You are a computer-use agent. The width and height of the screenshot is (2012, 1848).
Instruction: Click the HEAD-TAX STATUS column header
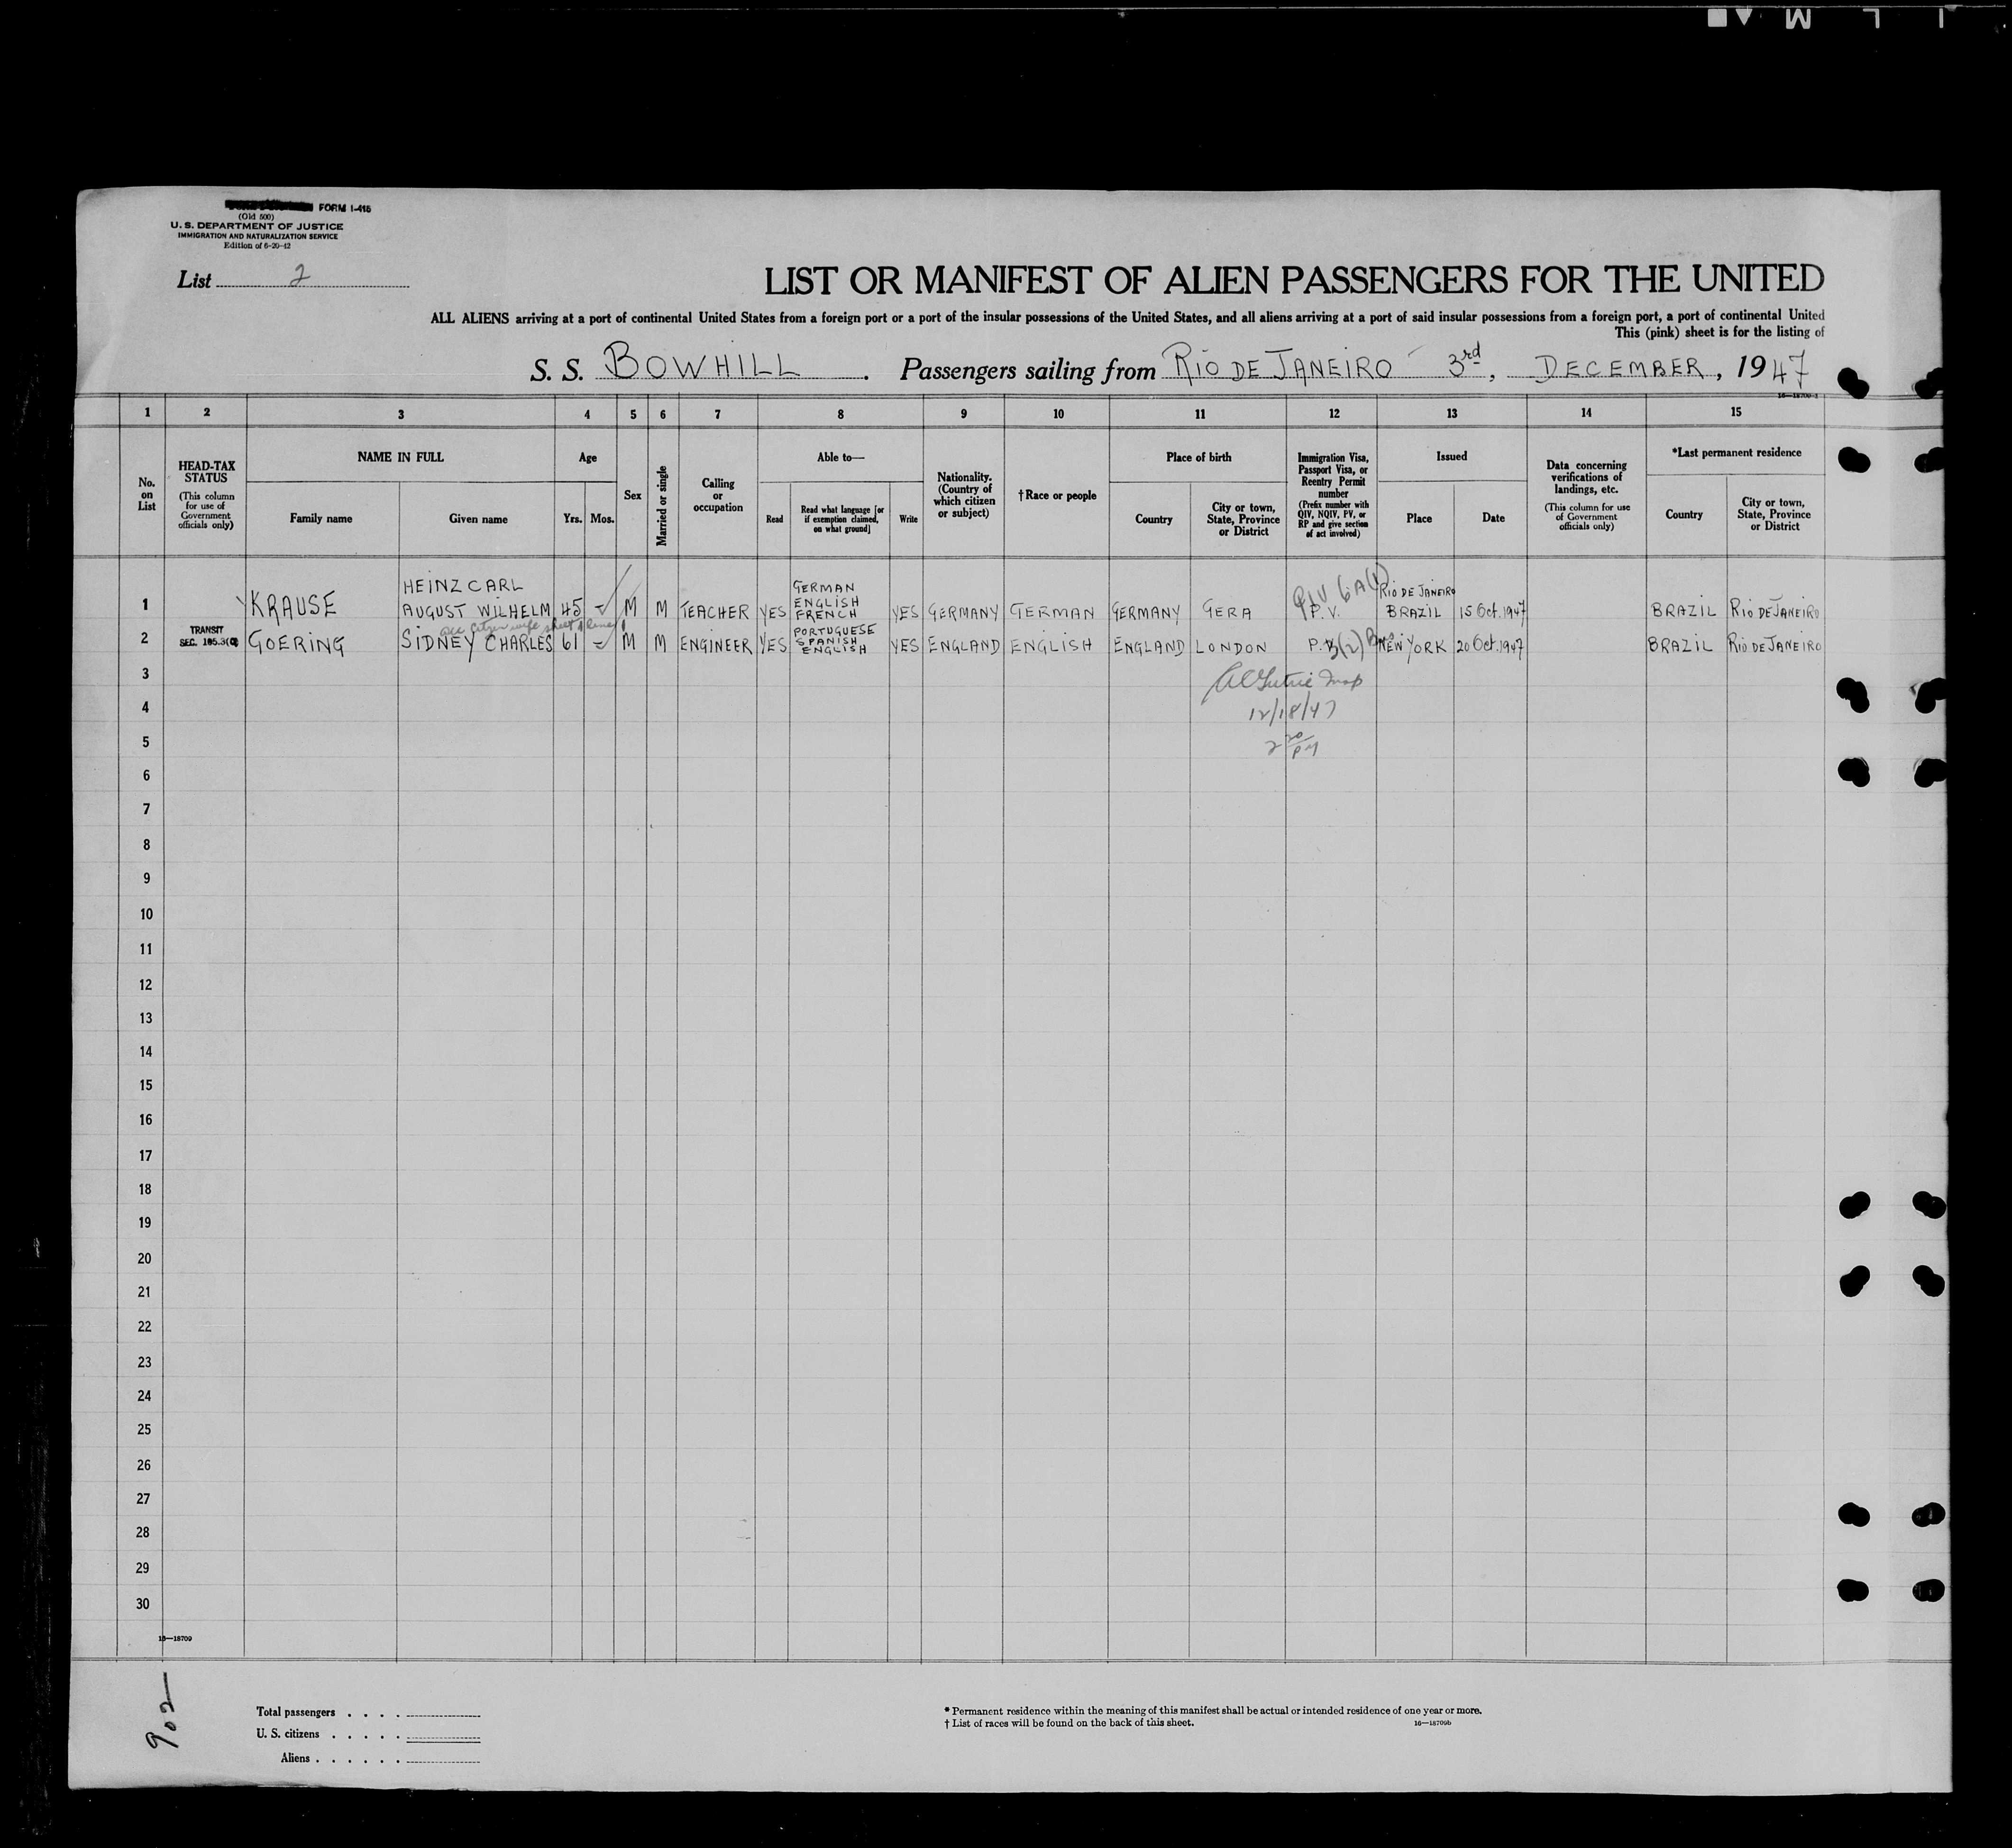point(207,472)
